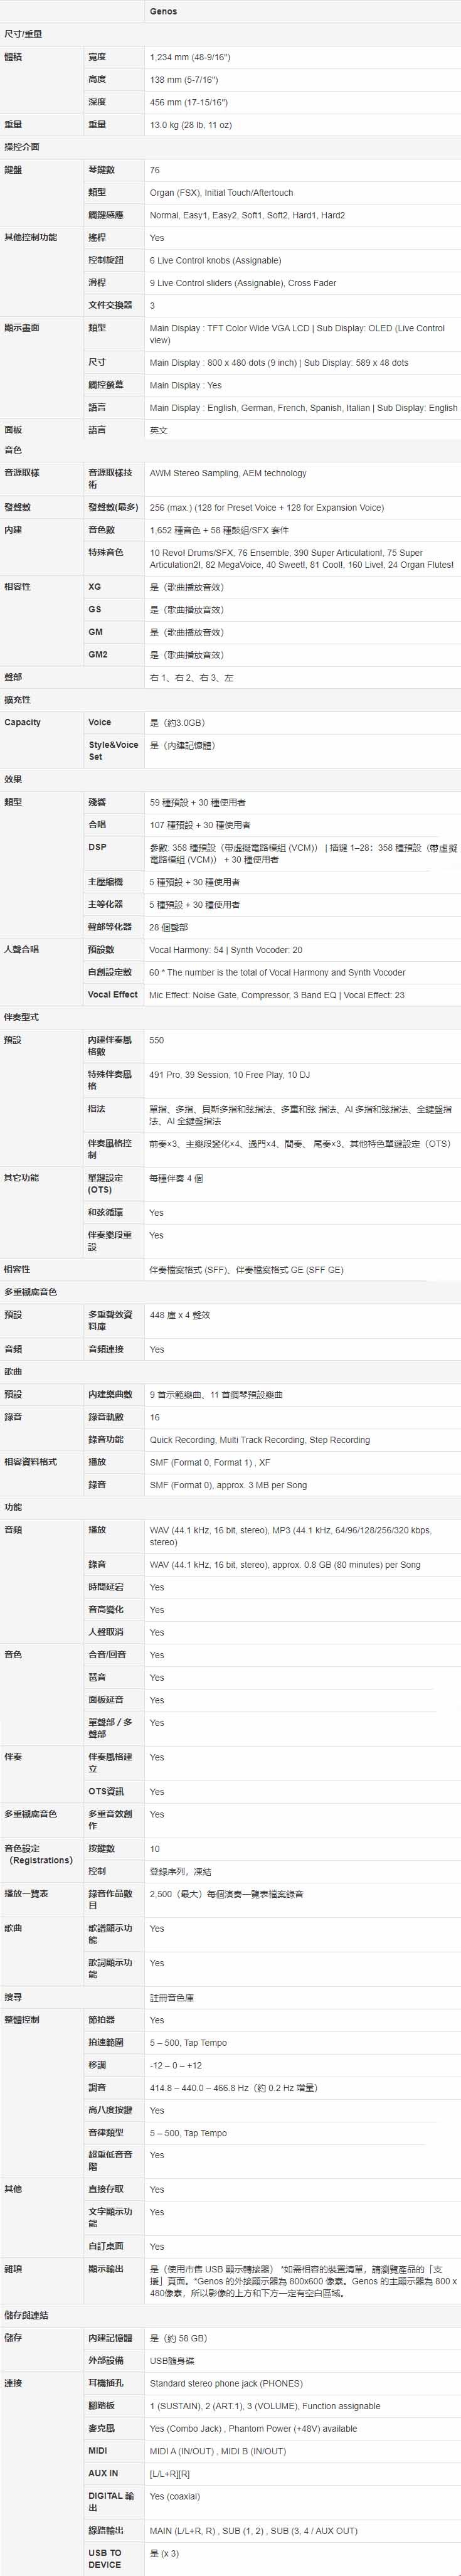Click 'SMF (Format 0), approx. 3 MB per Song'
Viewport: 461px width, 2576px height.
(x=228, y=1485)
